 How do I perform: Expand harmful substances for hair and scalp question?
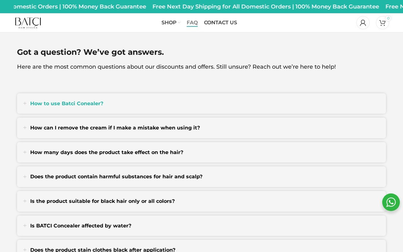click(x=201, y=177)
